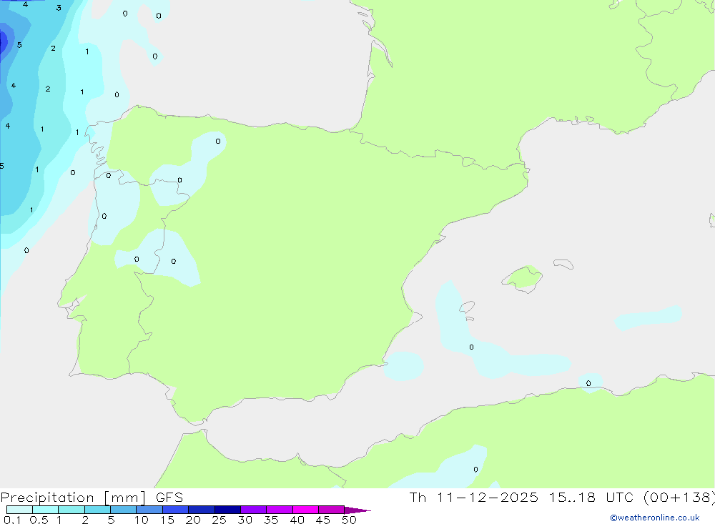Click the '10' legend scale label
Image resolution: width=715 pixels, height=524 pixels.
click(x=142, y=520)
